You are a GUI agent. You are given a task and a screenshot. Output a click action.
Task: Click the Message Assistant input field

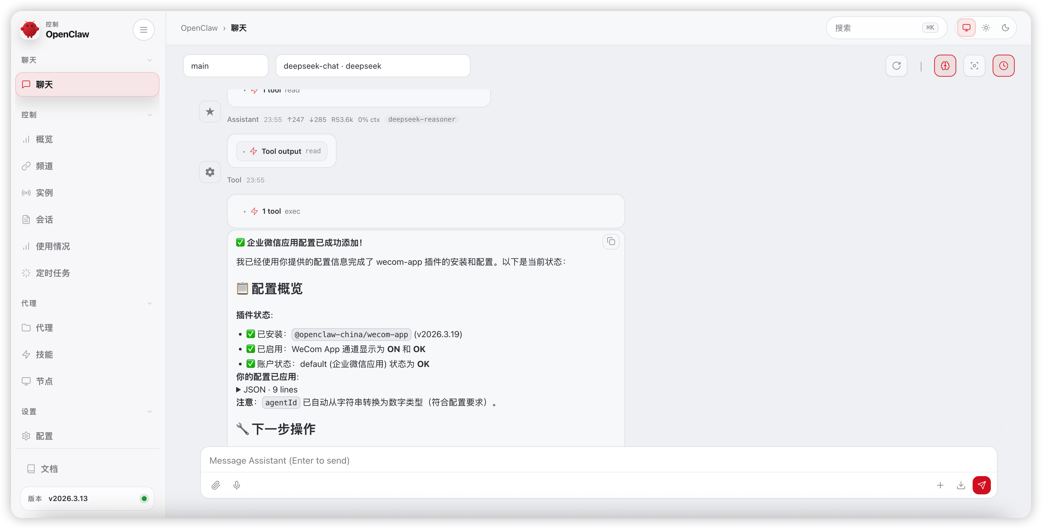point(566,461)
